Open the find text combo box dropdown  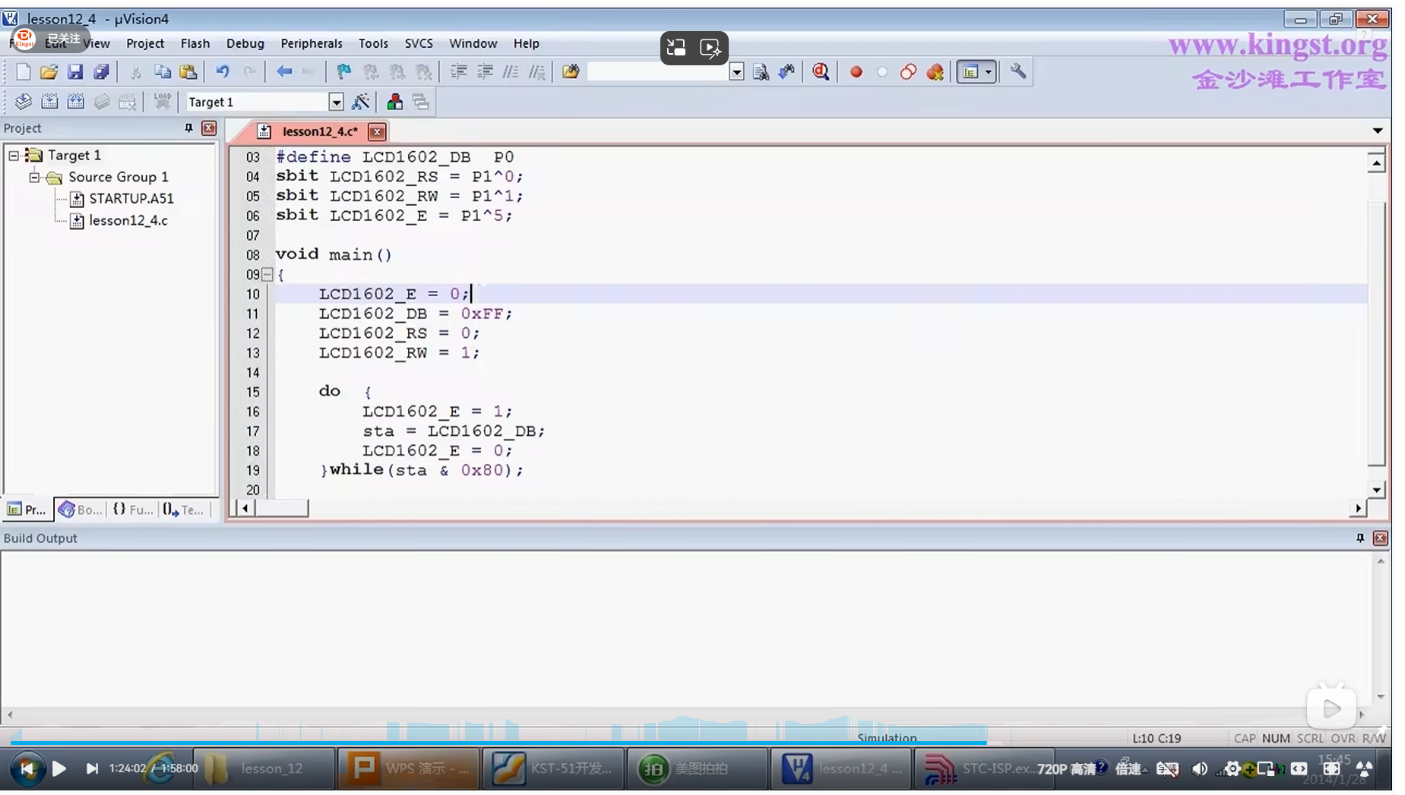click(736, 72)
